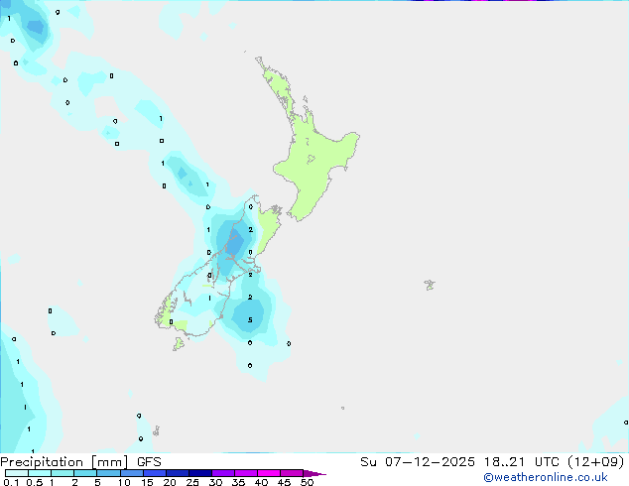The image size is (629, 486).
Task: Click the 35–40 mm purple legend swatch
Action: pos(246,473)
